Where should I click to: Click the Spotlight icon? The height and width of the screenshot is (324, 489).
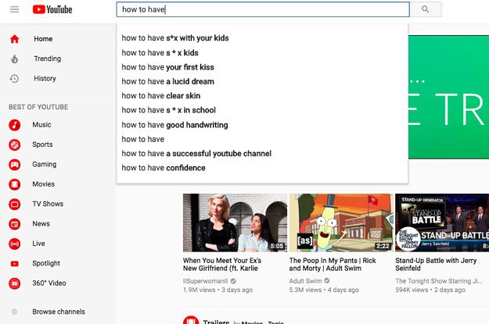14,264
